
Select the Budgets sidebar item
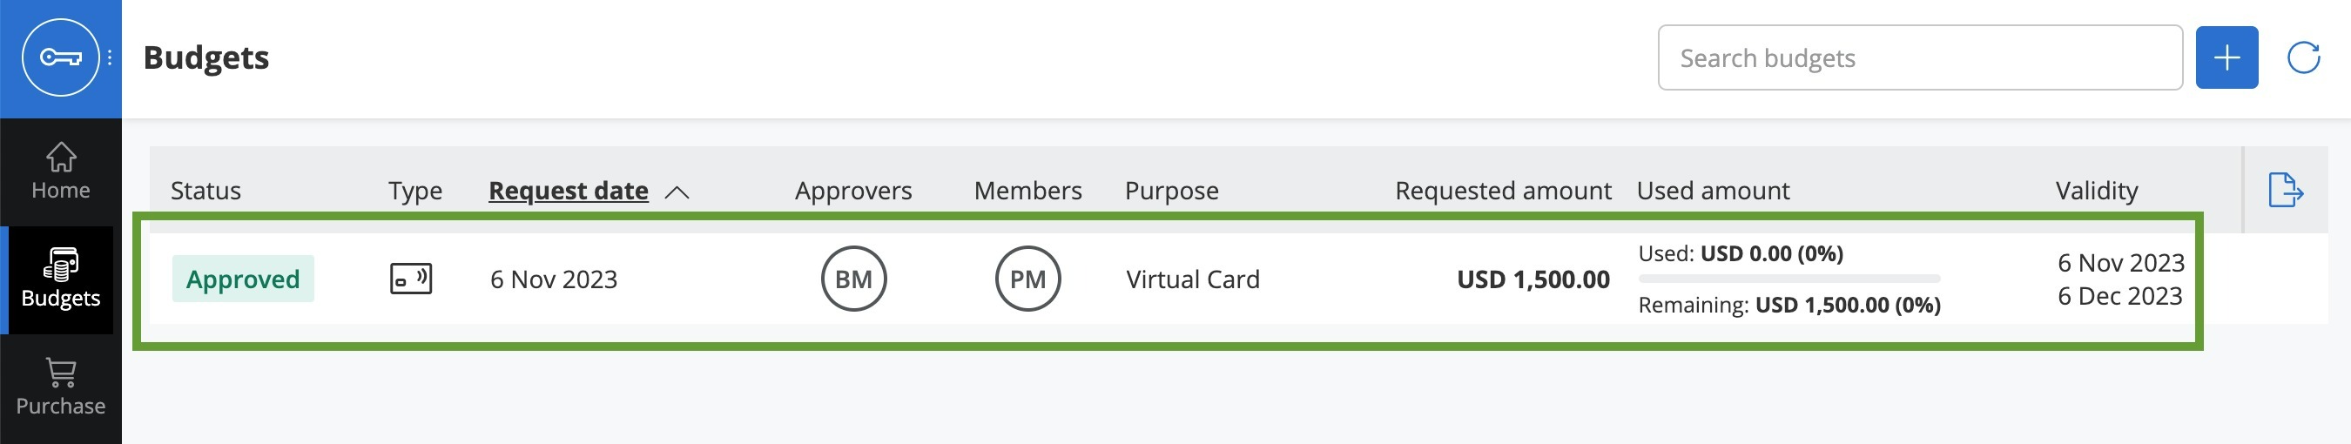tap(60, 279)
